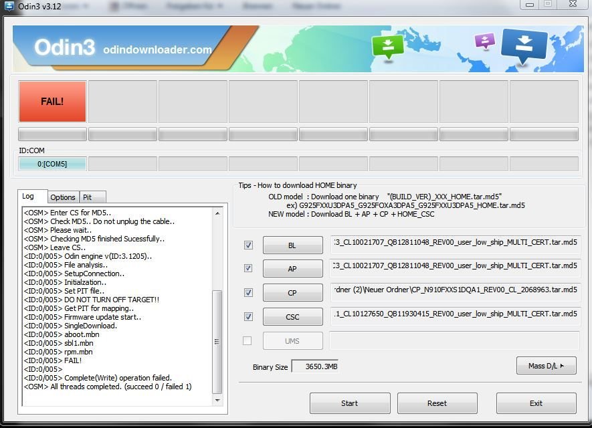
Task: Click the 'ID:COM' label
Action: (31, 150)
